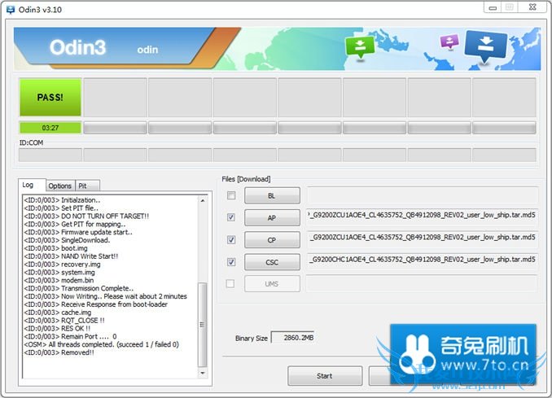552x398 pixels.
Task: Click the 'Binary Size' label
Action: tap(252, 338)
